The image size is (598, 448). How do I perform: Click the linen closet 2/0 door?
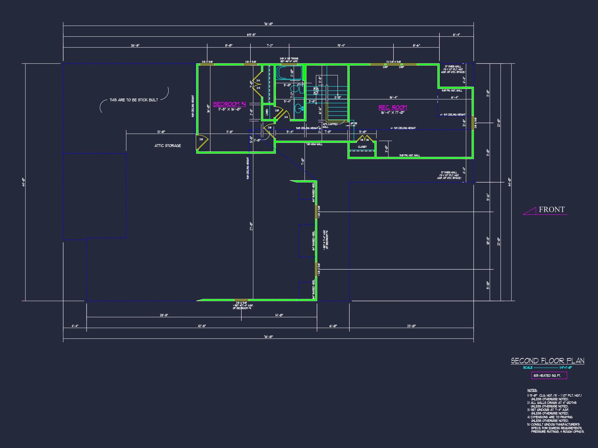tap(278, 113)
